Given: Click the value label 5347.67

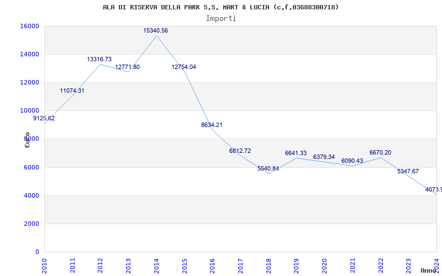Looking at the screenshot, I should [x=408, y=171].
